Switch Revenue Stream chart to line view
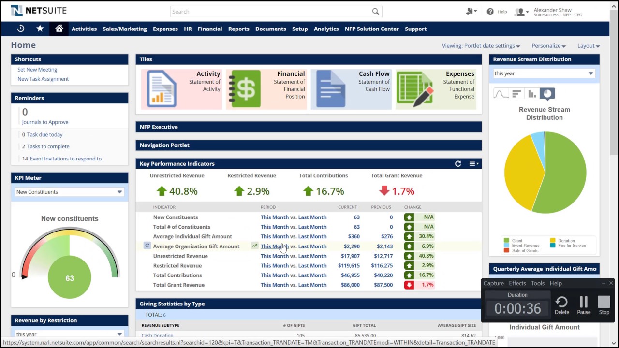 click(501, 94)
